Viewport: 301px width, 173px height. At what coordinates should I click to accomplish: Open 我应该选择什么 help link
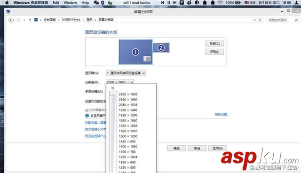[x=95, y=136]
